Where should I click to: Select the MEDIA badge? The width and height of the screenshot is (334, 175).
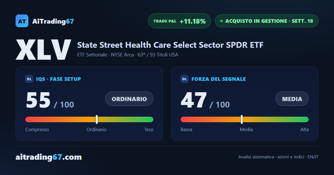click(x=292, y=99)
